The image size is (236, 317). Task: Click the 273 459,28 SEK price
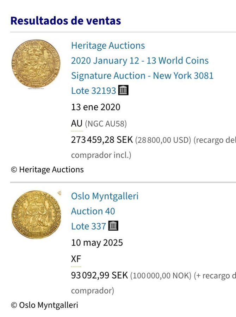[102, 140]
